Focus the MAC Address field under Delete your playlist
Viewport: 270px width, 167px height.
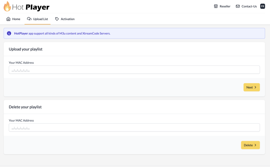(134, 128)
